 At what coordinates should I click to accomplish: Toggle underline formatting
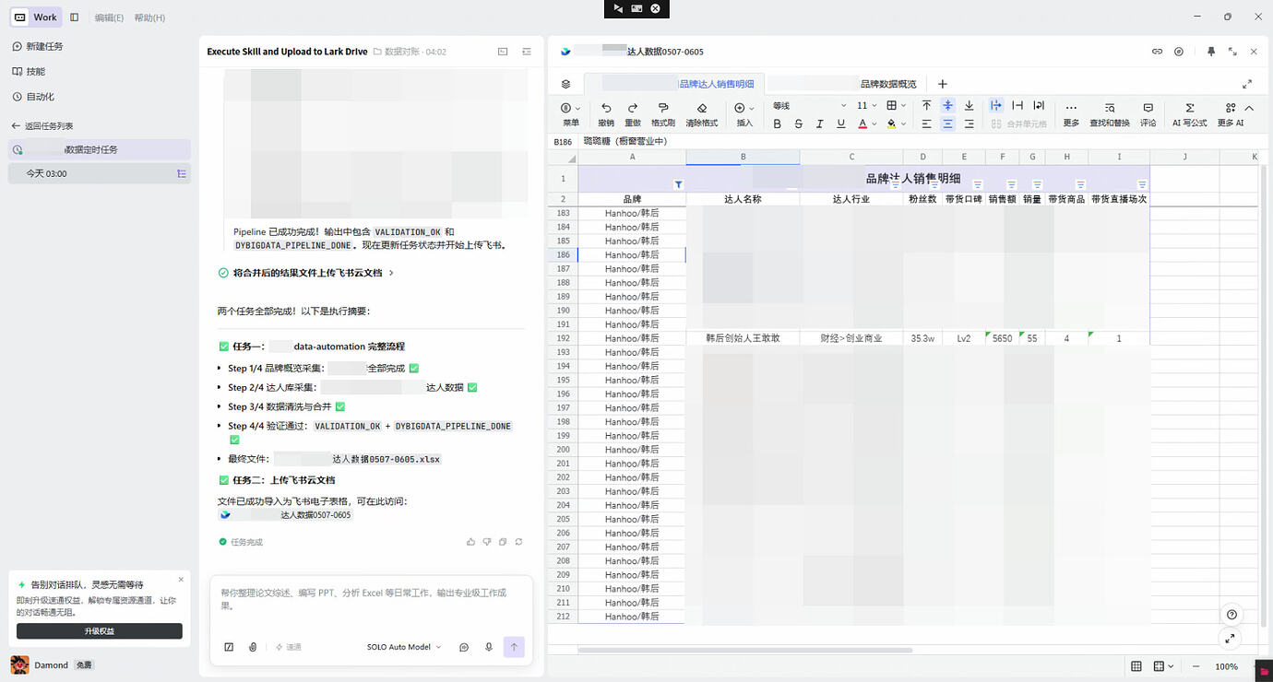tap(840, 123)
